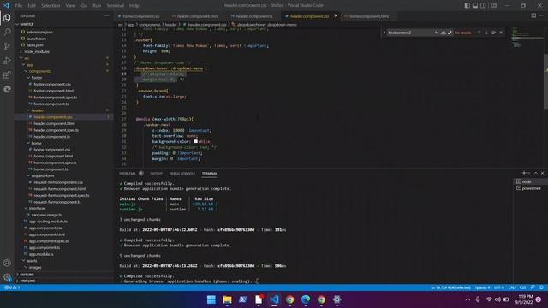Maximize the terminal panel with the up chevron

(x=536, y=173)
